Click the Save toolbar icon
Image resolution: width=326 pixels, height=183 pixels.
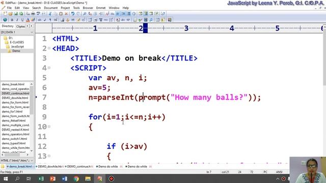(16, 14)
